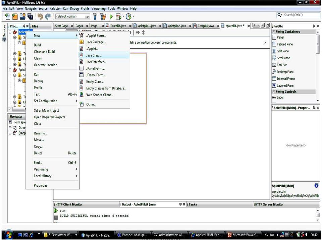Switch to Microsoft PowerPoint on taskbar
322x240 pixels.
[x=244, y=235]
